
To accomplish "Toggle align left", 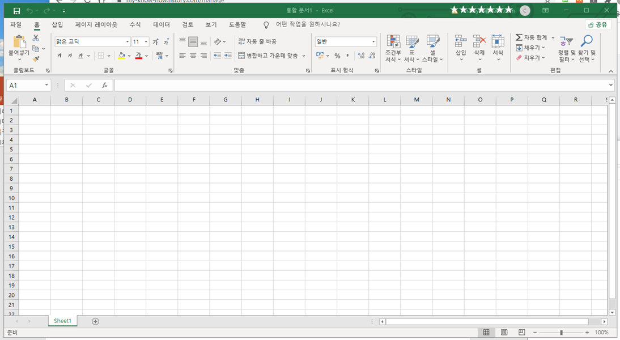I will [x=182, y=56].
